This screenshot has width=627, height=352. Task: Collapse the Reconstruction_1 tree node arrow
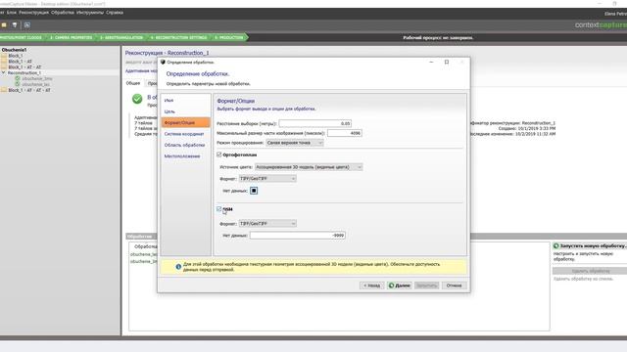4,73
